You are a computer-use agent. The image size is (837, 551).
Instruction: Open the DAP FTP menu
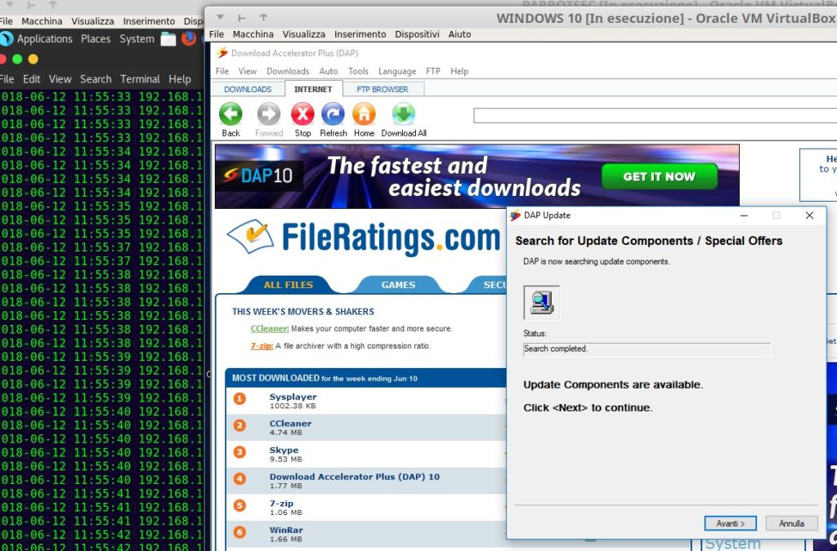pyautogui.click(x=433, y=71)
